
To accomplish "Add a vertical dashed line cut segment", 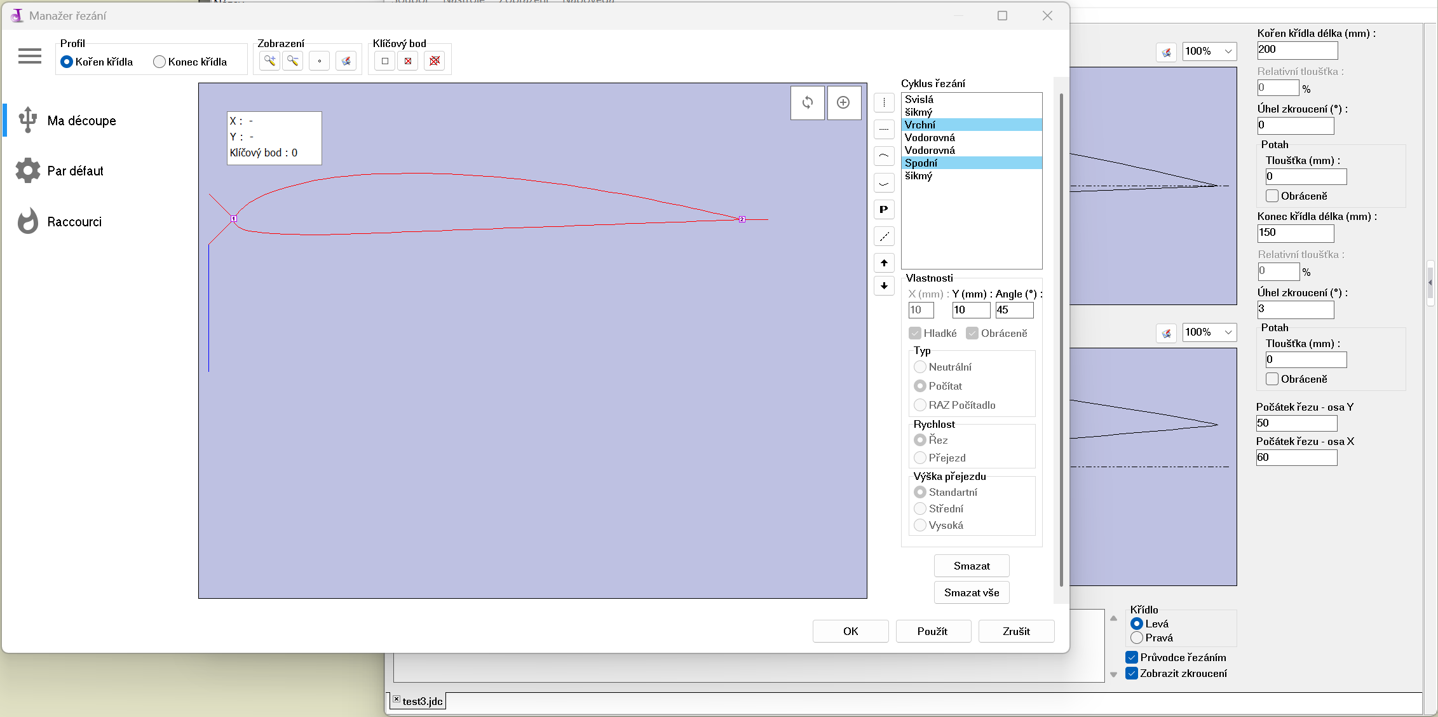I will pos(884,102).
